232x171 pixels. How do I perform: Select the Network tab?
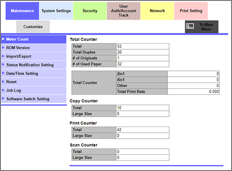[158, 11]
